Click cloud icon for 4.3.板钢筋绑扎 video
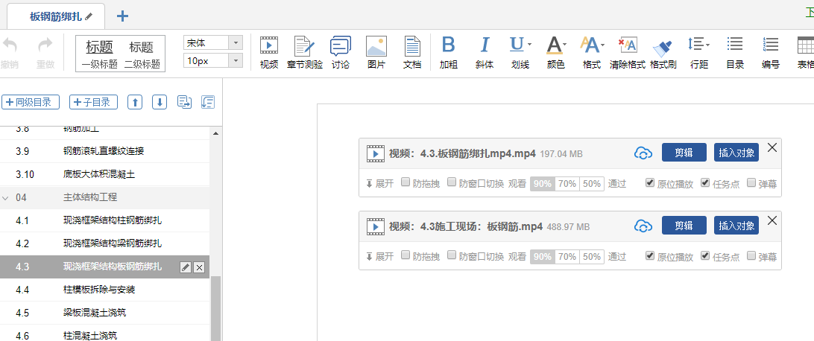The height and width of the screenshot is (341, 814). click(643, 153)
